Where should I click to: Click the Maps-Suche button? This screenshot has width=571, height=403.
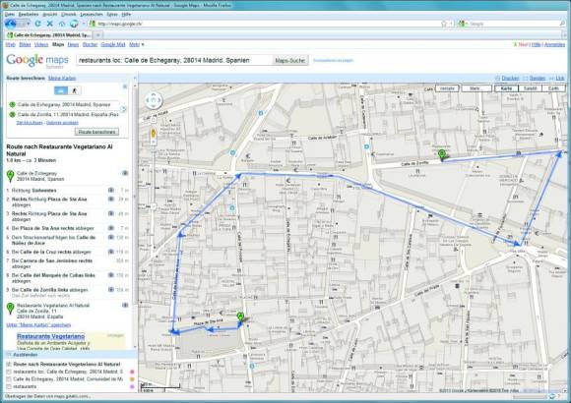click(290, 60)
